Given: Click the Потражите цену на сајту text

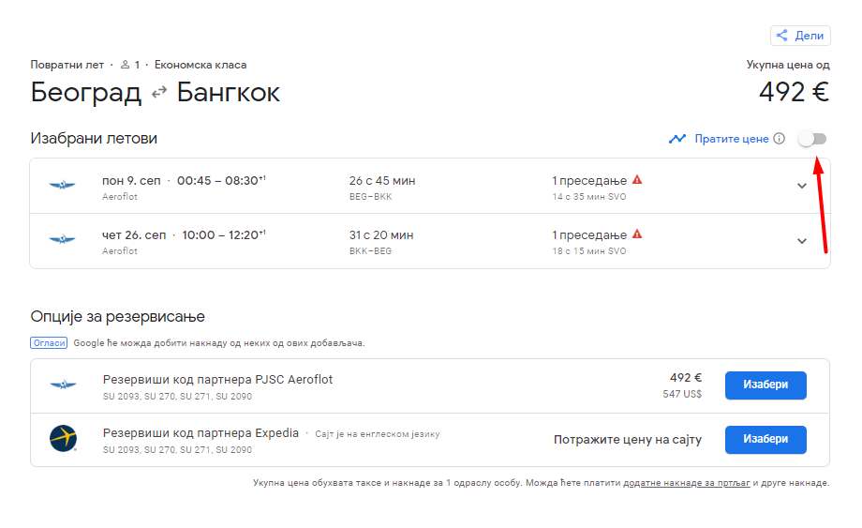Looking at the screenshot, I should pos(627,440).
